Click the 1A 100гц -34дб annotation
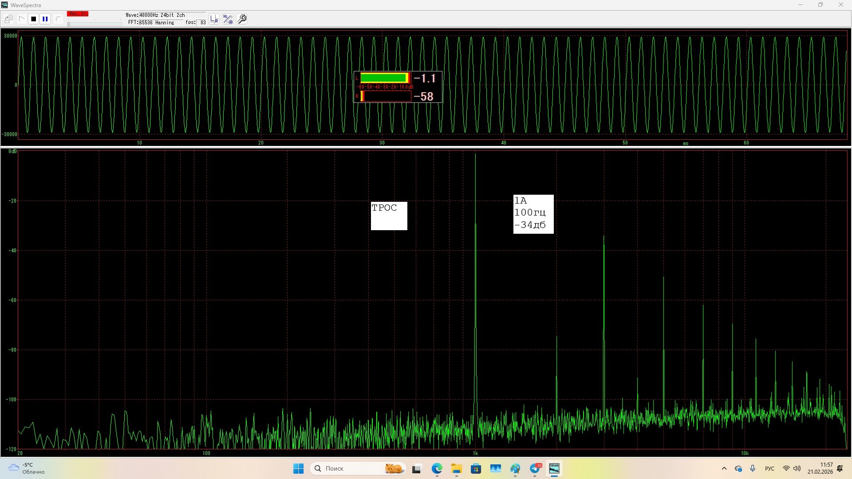Image resolution: width=852 pixels, height=479 pixels. (533, 214)
